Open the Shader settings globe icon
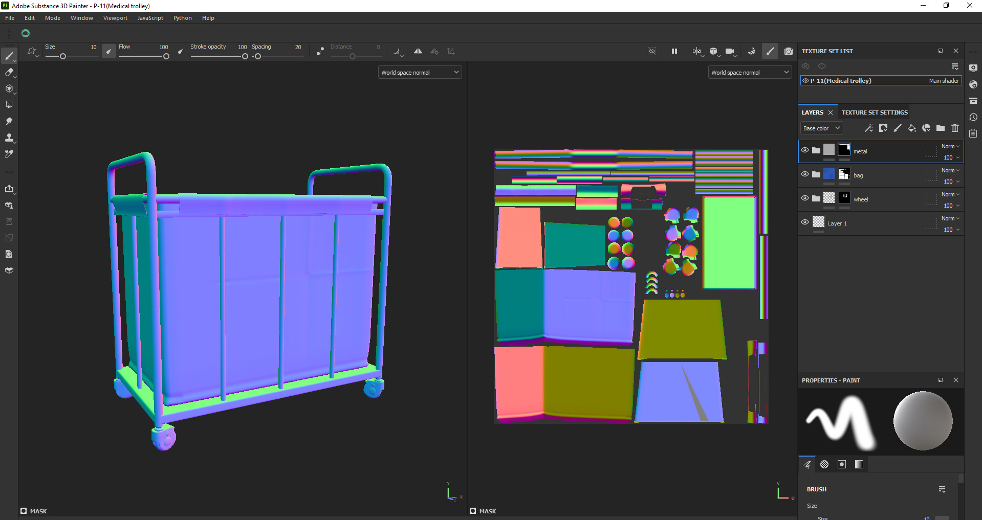This screenshot has height=520, width=982. pos(973,84)
